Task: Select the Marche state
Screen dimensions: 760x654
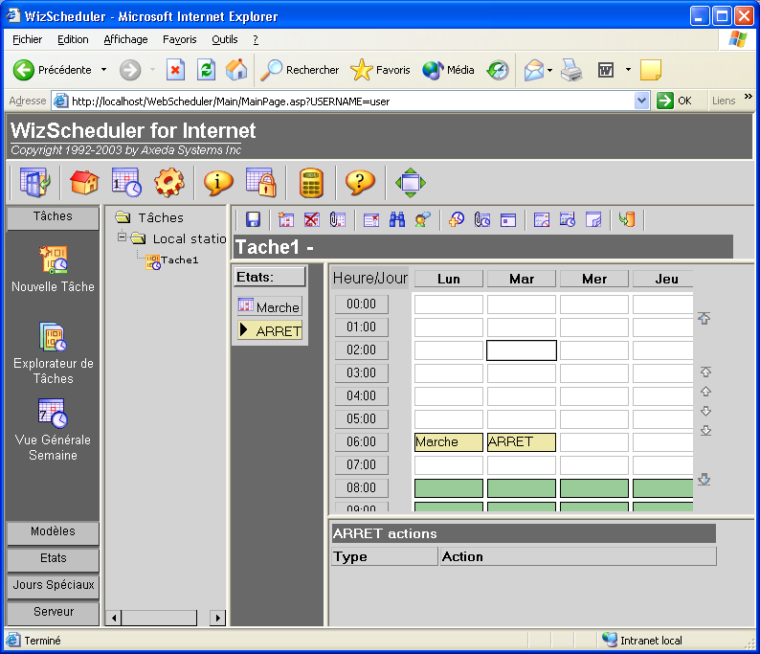Action: tap(270, 306)
